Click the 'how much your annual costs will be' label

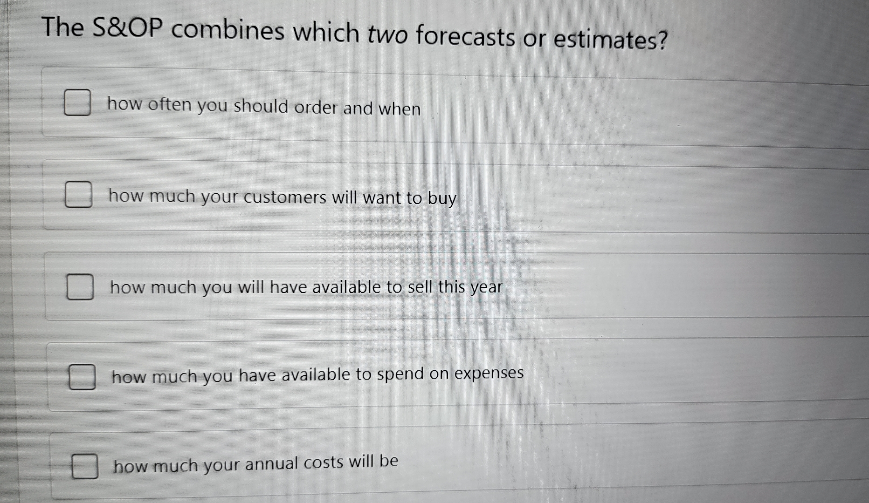coord(255,462)
